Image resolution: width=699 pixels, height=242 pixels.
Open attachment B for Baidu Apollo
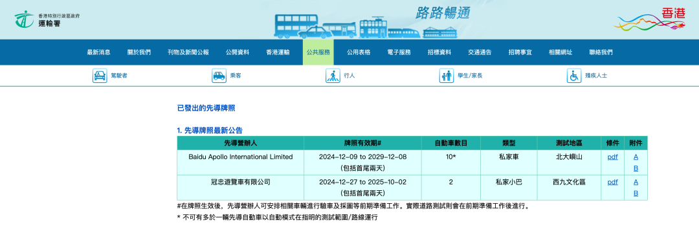click(636, 168)
